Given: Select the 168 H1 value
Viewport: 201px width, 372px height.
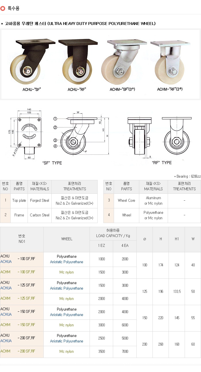Looking at the screenshot, I should (177, 344).
